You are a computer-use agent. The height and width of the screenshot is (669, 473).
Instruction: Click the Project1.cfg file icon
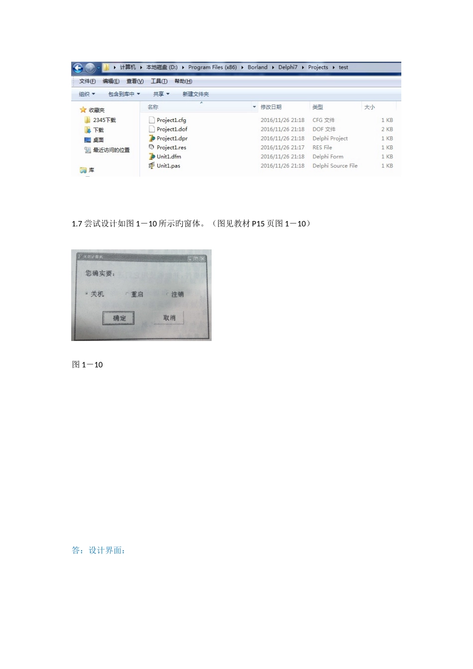[x=152, y=120]
